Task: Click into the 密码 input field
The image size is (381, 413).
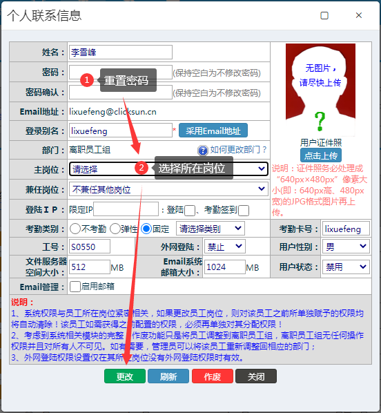Action: [121, 72]
